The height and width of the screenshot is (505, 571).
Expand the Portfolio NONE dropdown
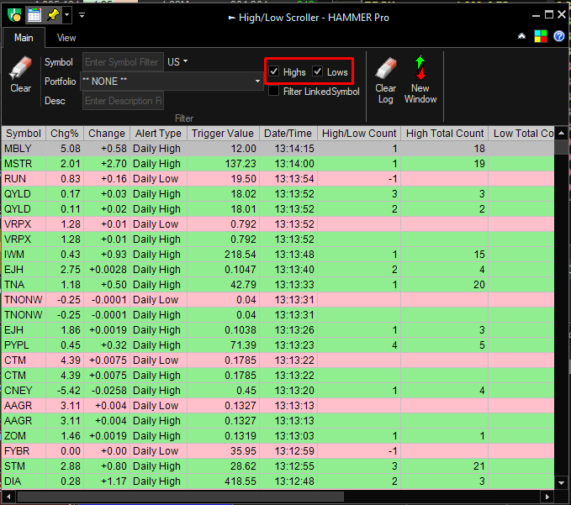[x=257, y=82]
